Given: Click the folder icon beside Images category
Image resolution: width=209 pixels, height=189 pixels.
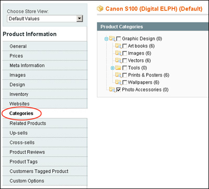Looking at the screenshot, I should coord(118,53).
